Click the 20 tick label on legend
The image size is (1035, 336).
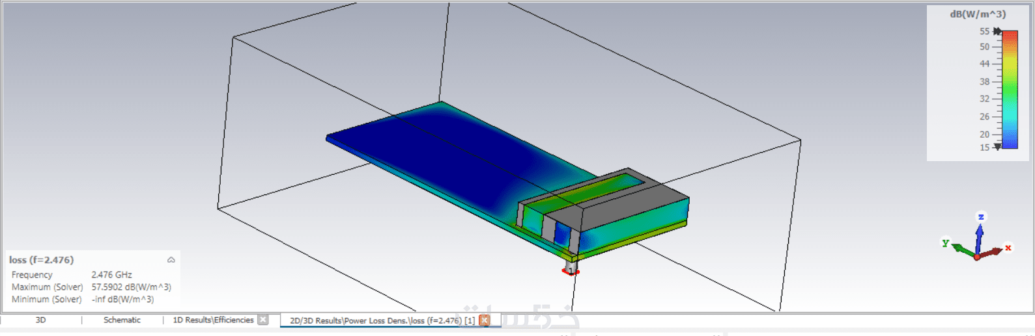(x=984, y=135)
